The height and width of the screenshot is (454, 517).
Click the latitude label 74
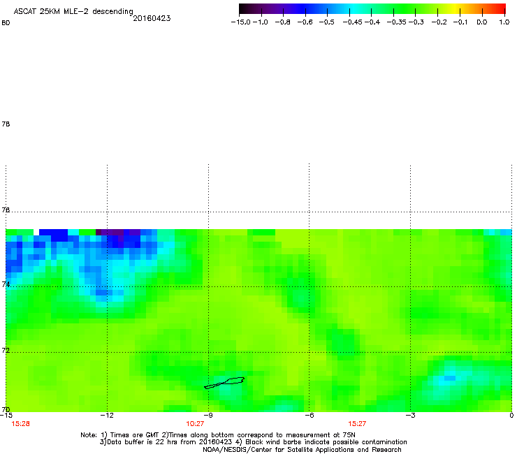[x=6, y=284]
